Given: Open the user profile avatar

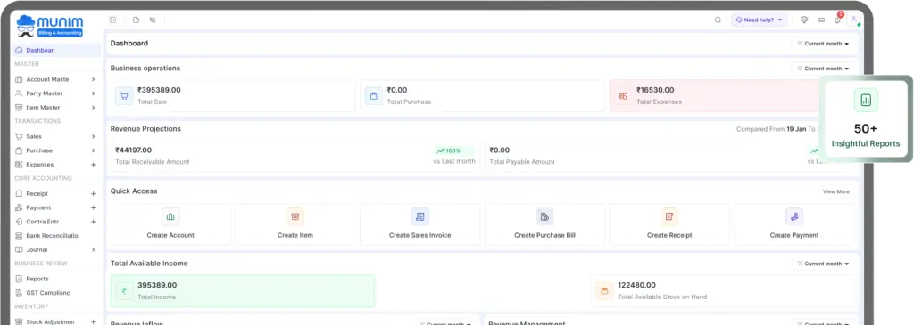Looking at the screenshot, I should (854, 20).
